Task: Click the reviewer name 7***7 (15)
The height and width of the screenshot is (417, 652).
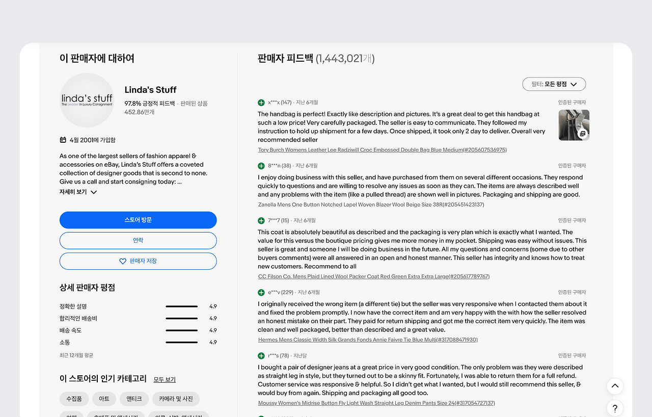Action: pos(279,220)
